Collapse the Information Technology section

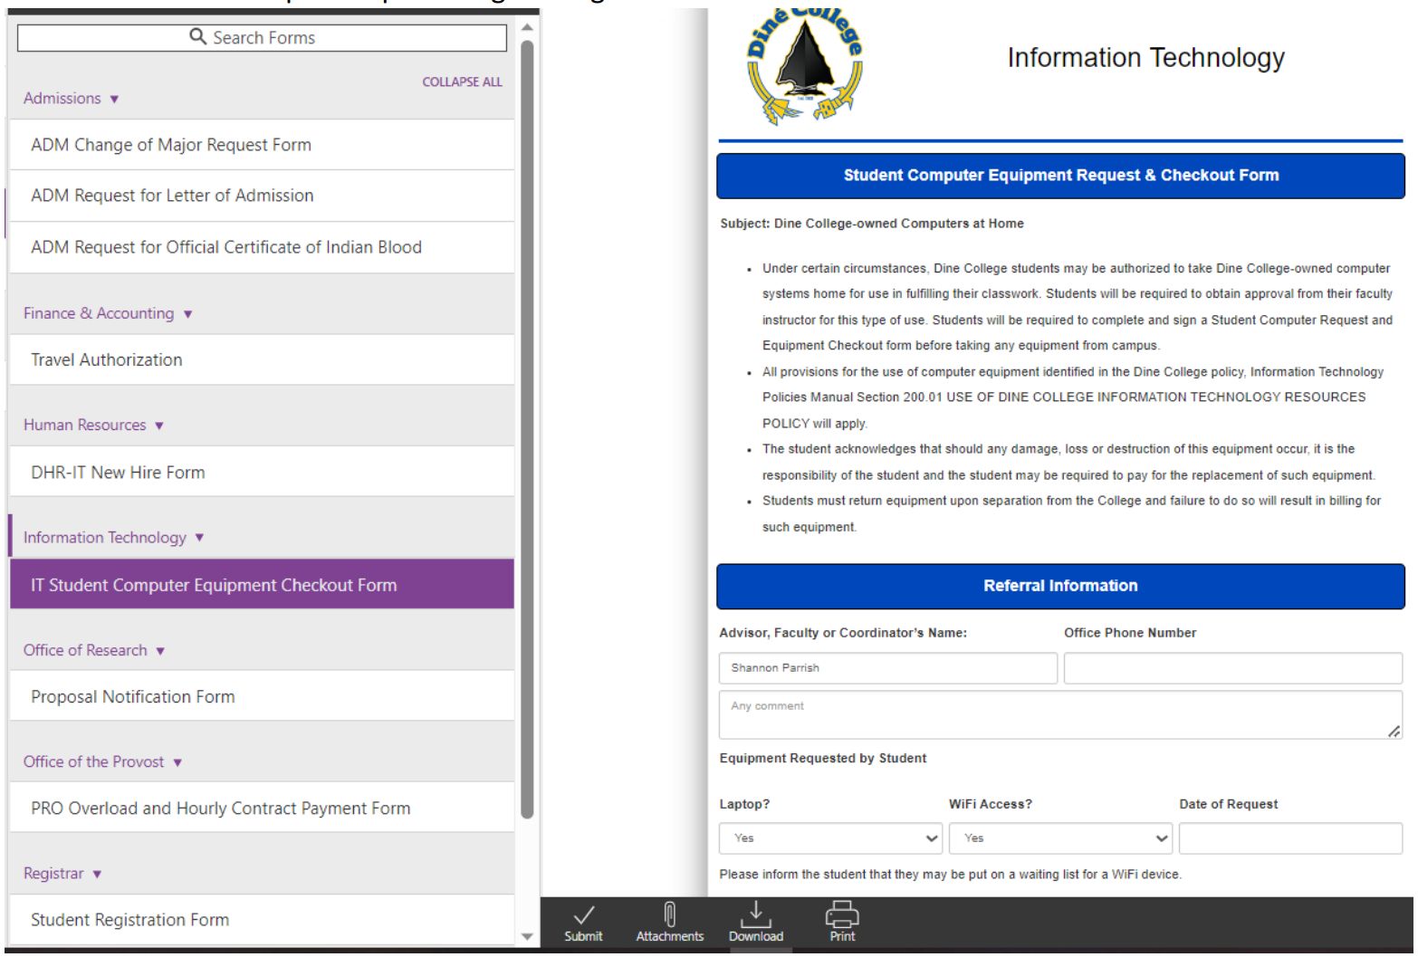pyautogui.click(x=113, y=537)
